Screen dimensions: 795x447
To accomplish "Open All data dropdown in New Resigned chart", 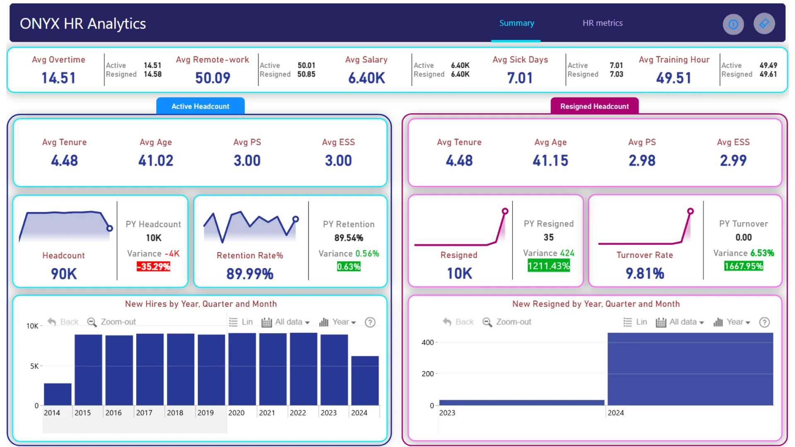I will (680, 322).
